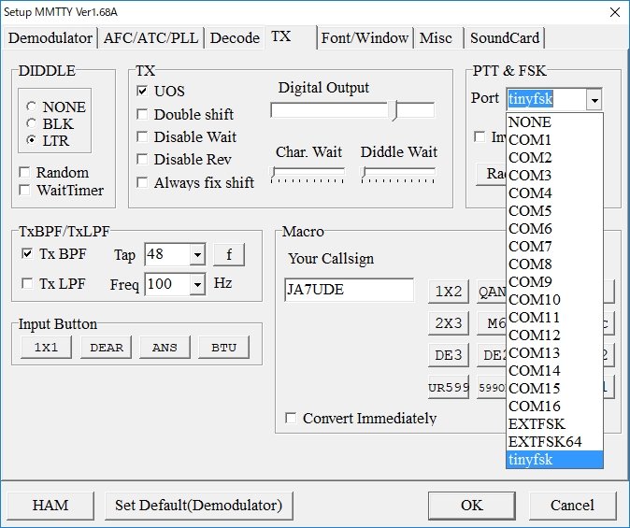Choose COM10 from port list

click(554, 299)
